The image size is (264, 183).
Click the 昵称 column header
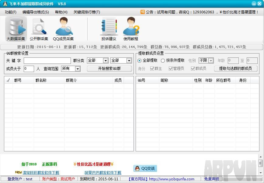point(176,80)
